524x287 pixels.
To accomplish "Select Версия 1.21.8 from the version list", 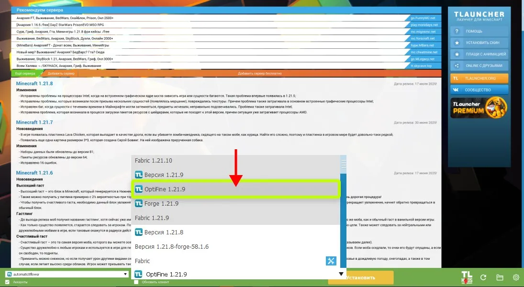I will pos(235,232).
